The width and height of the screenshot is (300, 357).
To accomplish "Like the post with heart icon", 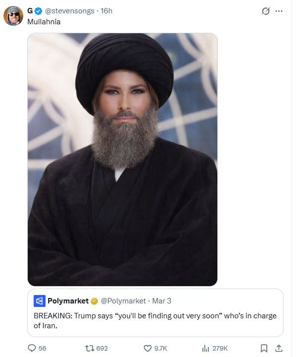I will coord(148,348).
